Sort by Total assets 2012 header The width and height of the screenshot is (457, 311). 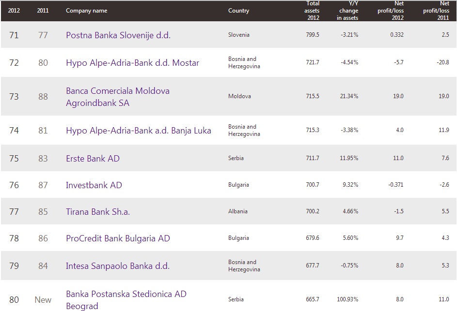click(x=312, y=11)
